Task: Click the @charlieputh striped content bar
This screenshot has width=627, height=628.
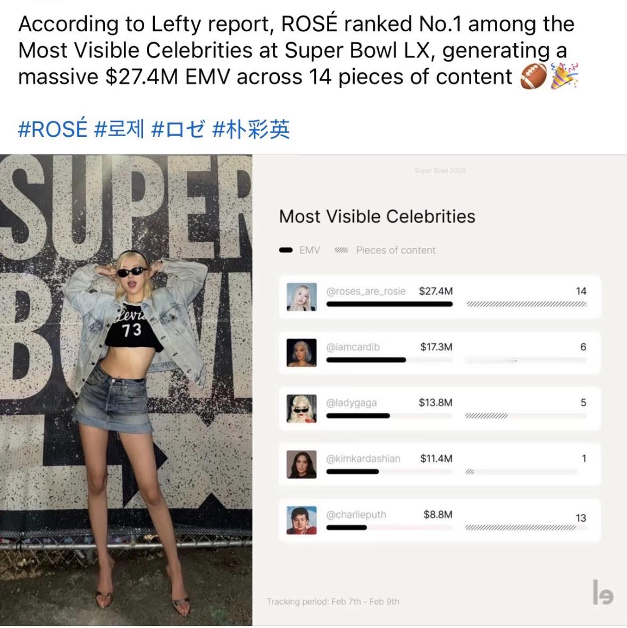Action: [x=521, y=527]
